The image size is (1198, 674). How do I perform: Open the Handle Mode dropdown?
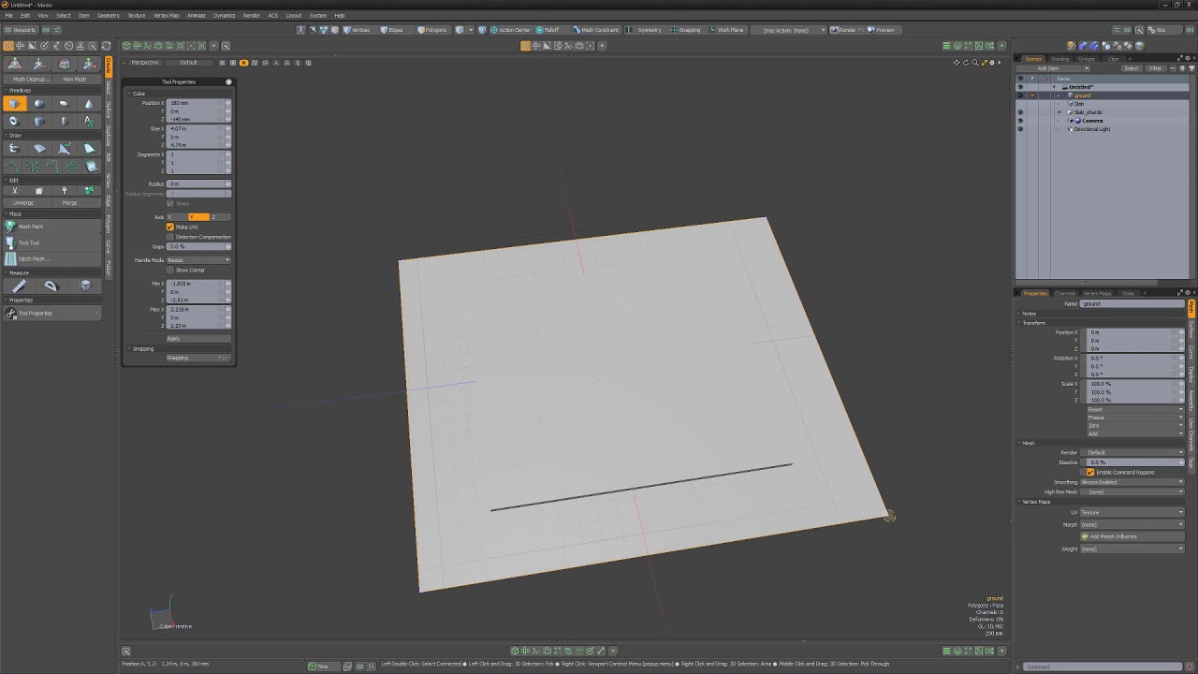(198, 260)
